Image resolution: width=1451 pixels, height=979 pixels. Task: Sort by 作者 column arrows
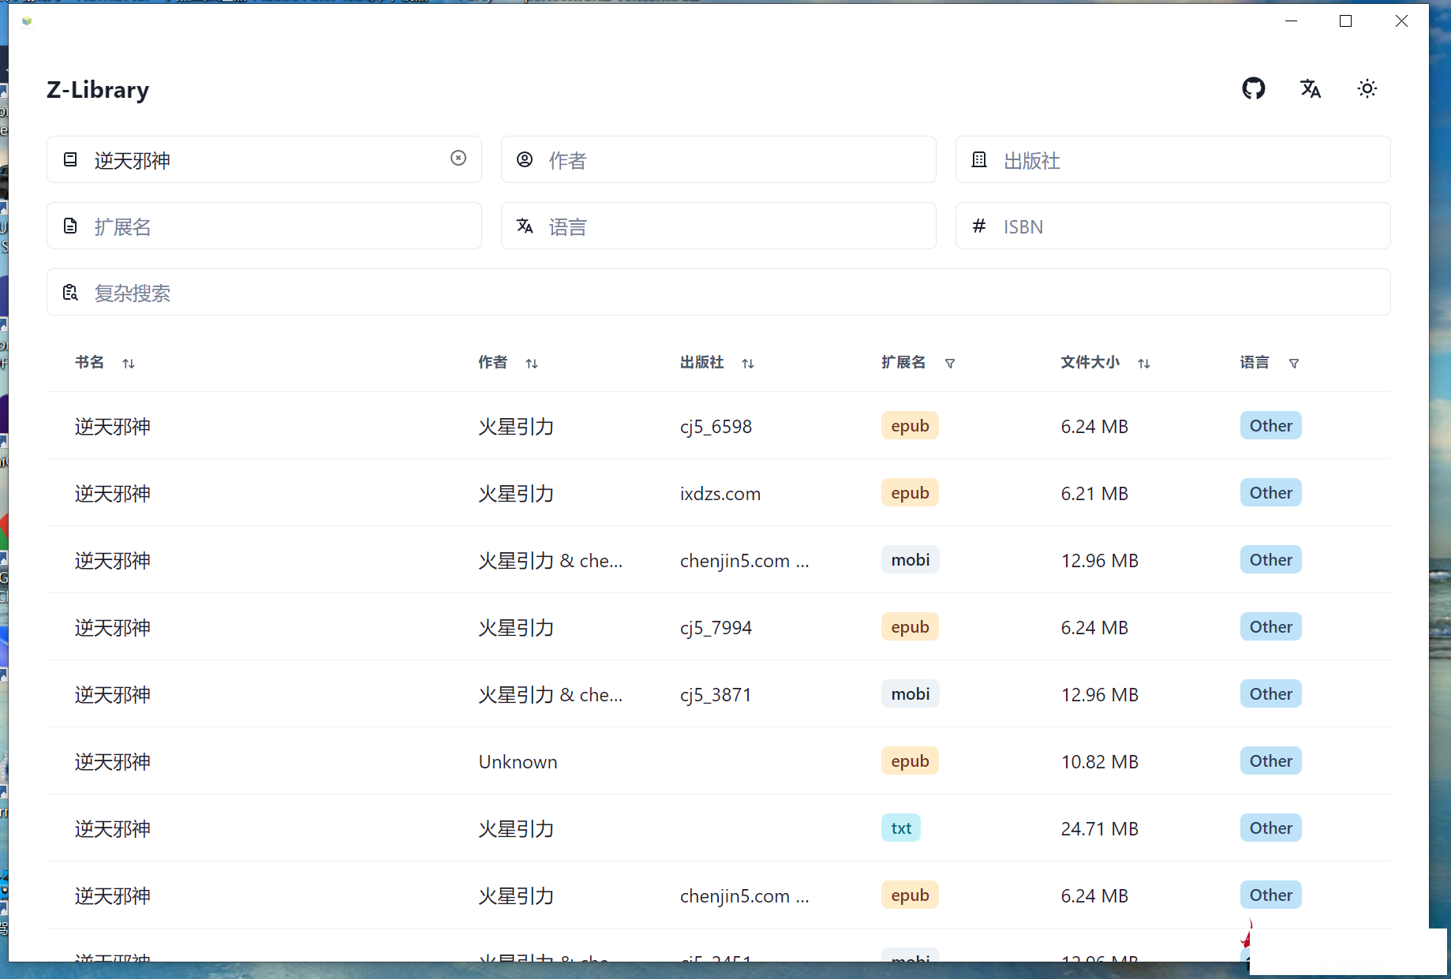[x=532, y=364]
